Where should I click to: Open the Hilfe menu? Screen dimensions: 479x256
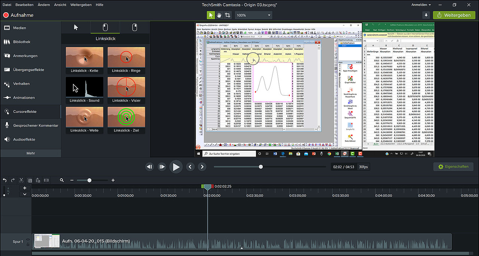[100, 4]
